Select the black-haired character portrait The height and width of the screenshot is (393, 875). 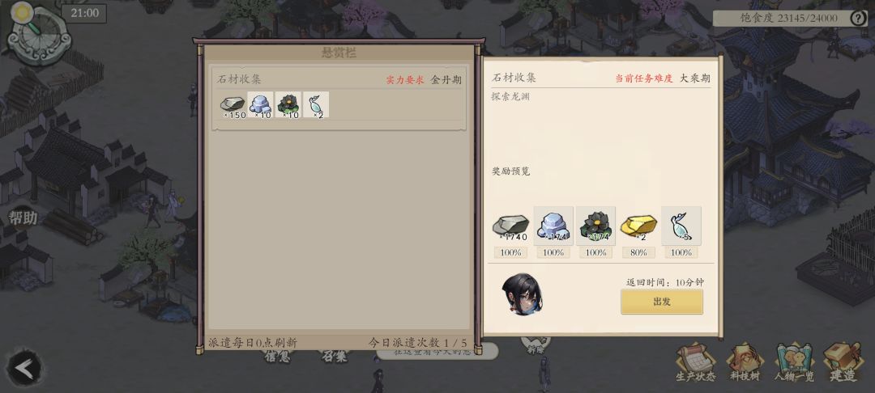click(x=522, y=294)
